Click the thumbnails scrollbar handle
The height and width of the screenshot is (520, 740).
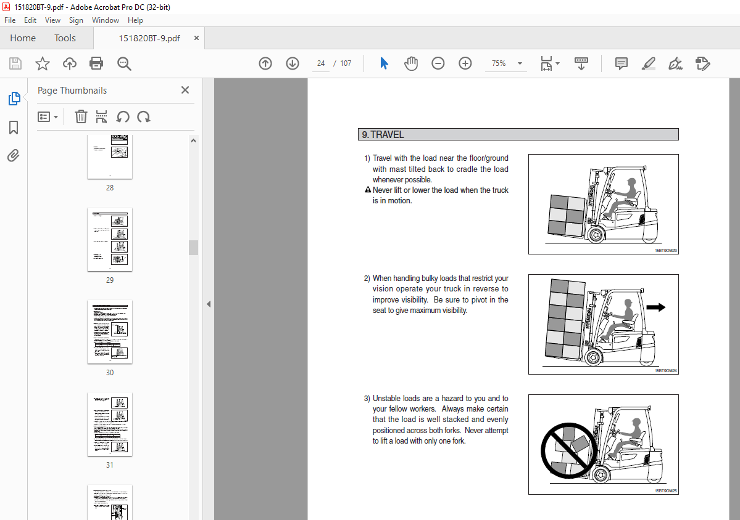click(x=193, y=247)
